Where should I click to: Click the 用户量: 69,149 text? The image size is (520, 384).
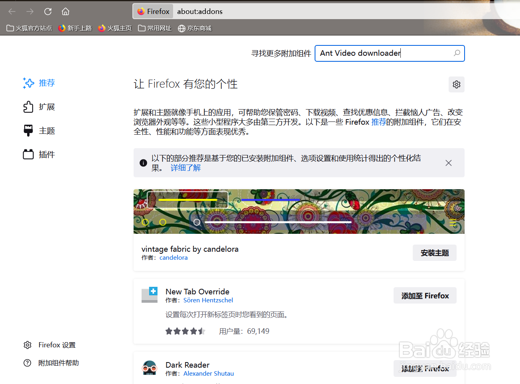[244, 331]
